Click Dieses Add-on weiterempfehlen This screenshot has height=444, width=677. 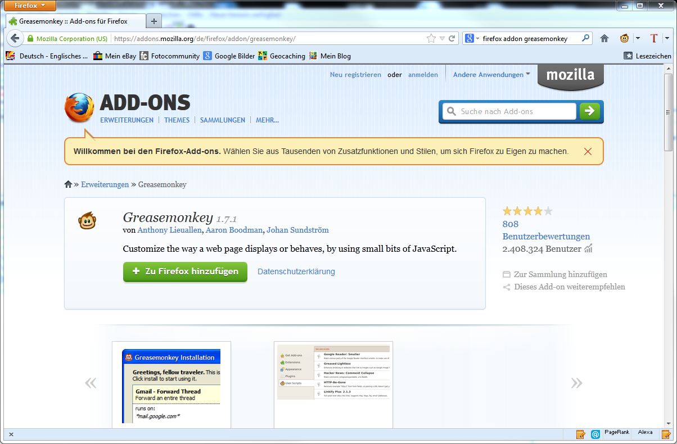tap(563, 287)
